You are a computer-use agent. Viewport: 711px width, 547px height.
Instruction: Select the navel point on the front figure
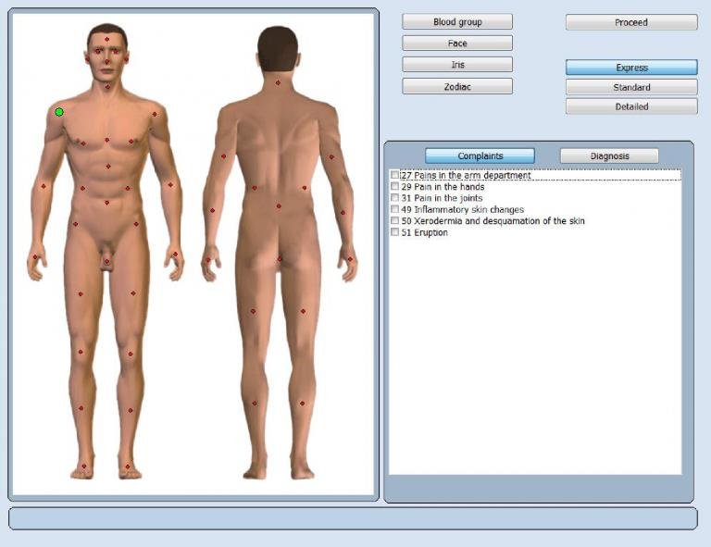(106, 203)
